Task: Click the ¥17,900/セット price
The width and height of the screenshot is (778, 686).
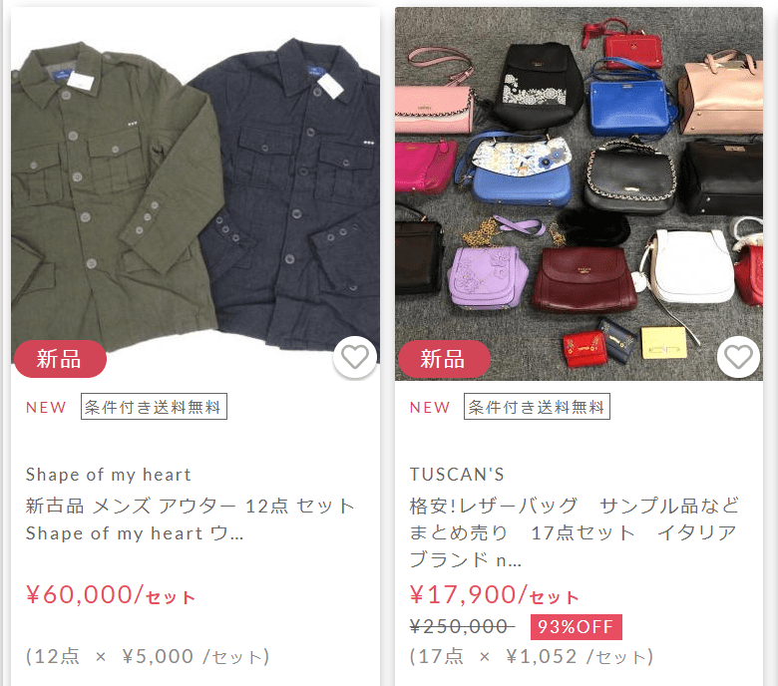Action: pos(495,594)
